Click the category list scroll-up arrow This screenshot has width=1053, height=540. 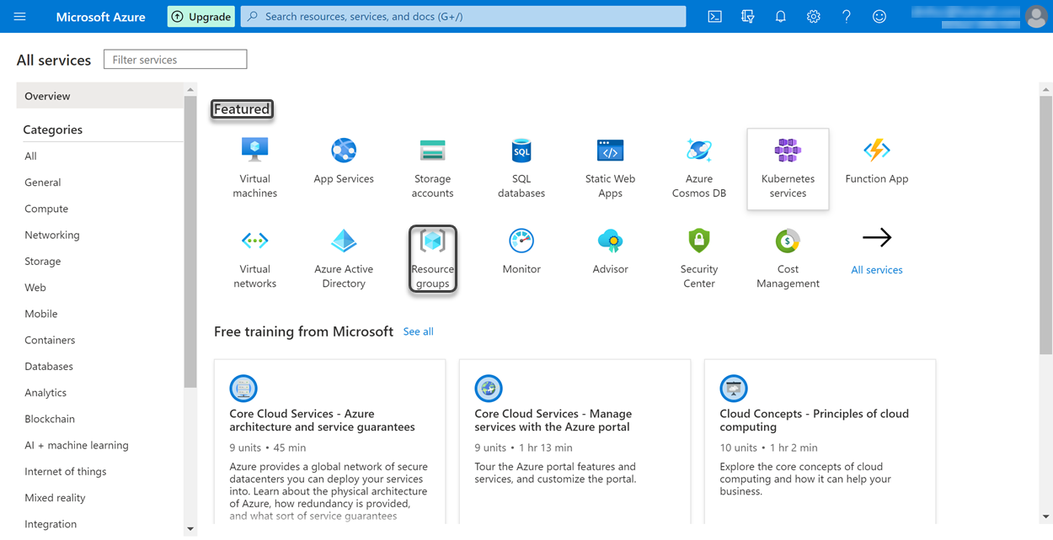point(190,89)
